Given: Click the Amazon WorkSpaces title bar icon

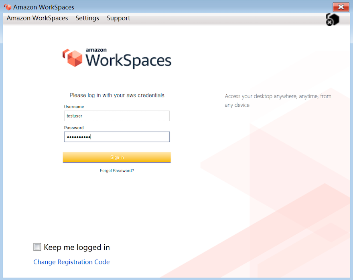Looking at the screenshot, I should coord(8,7).
